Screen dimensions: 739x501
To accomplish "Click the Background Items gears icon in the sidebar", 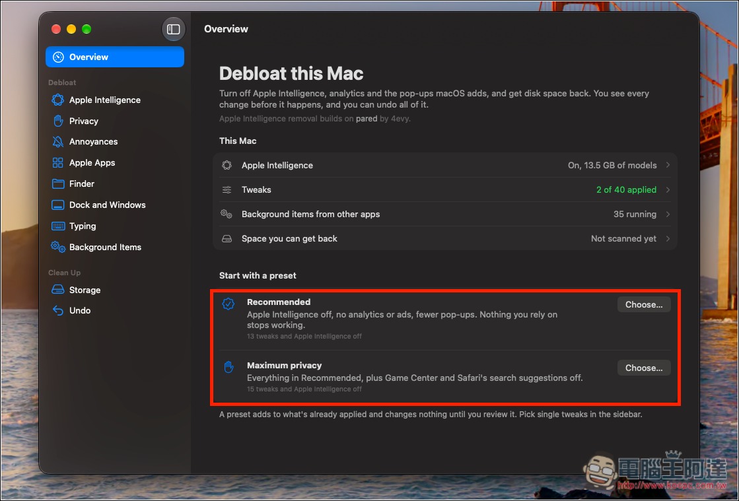I will [x=58, y=247].
